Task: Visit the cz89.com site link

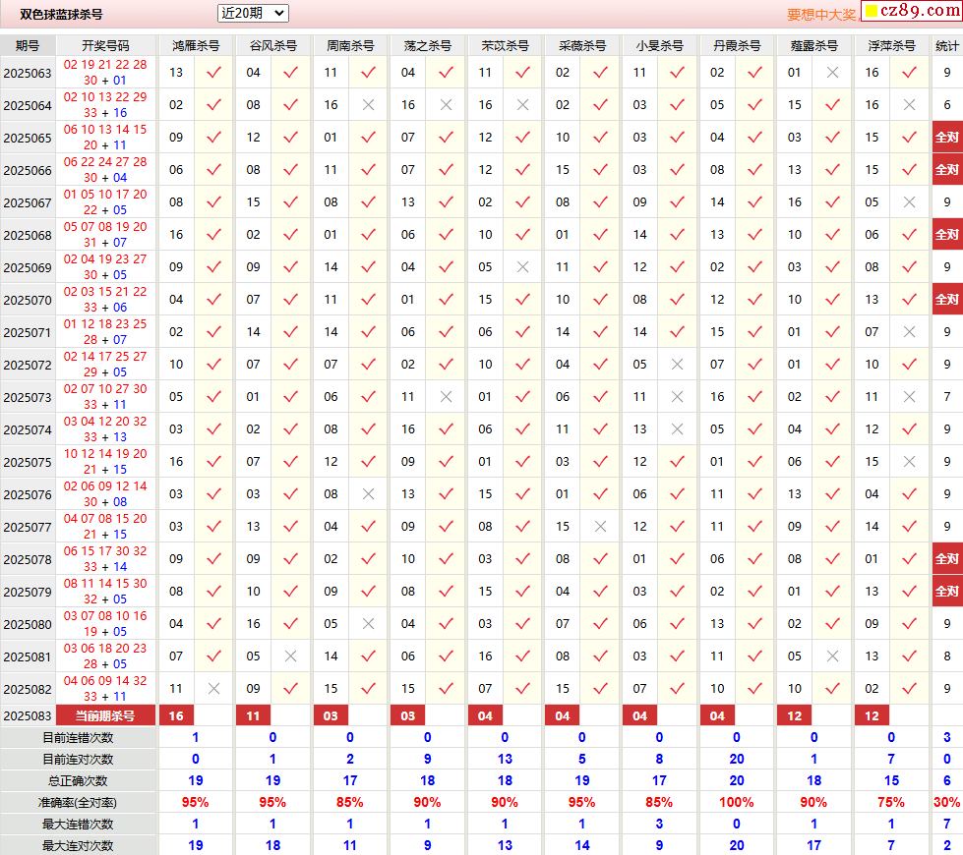Action: [x=914, y=11]
